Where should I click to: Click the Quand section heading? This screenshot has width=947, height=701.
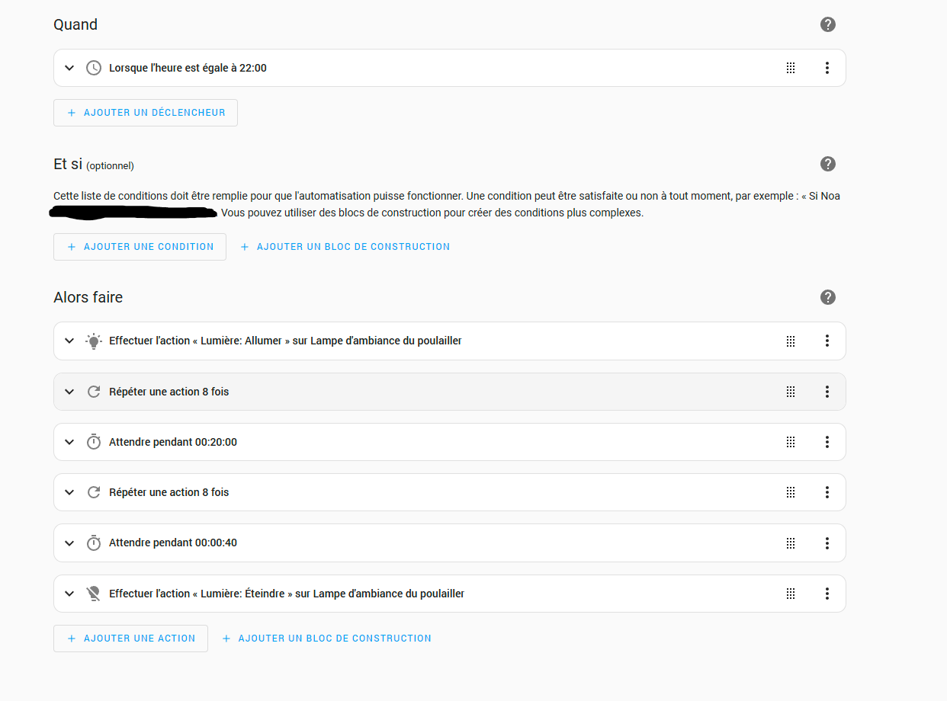pos(75,24)
